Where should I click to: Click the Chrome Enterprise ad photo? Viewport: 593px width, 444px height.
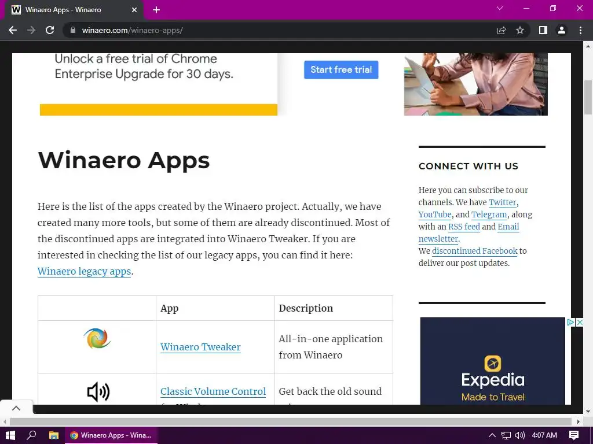(476, 84)
